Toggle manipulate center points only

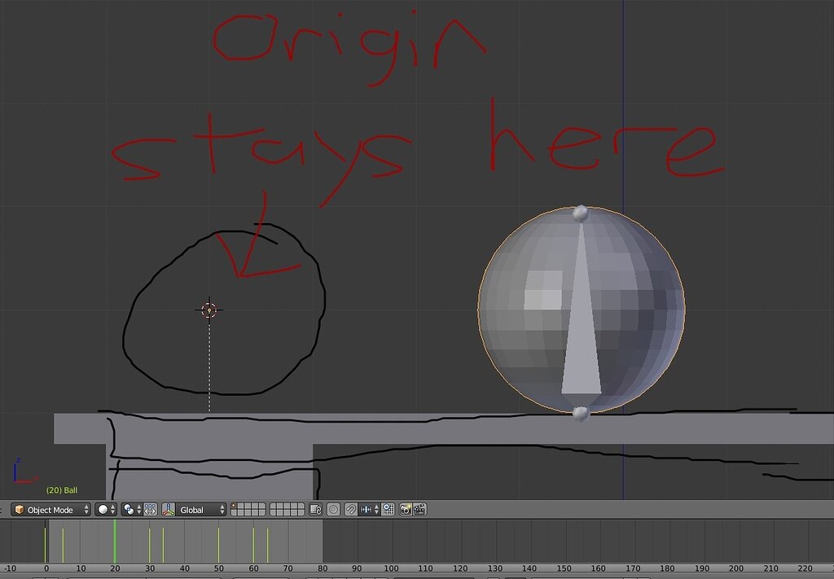click(151, 510)
